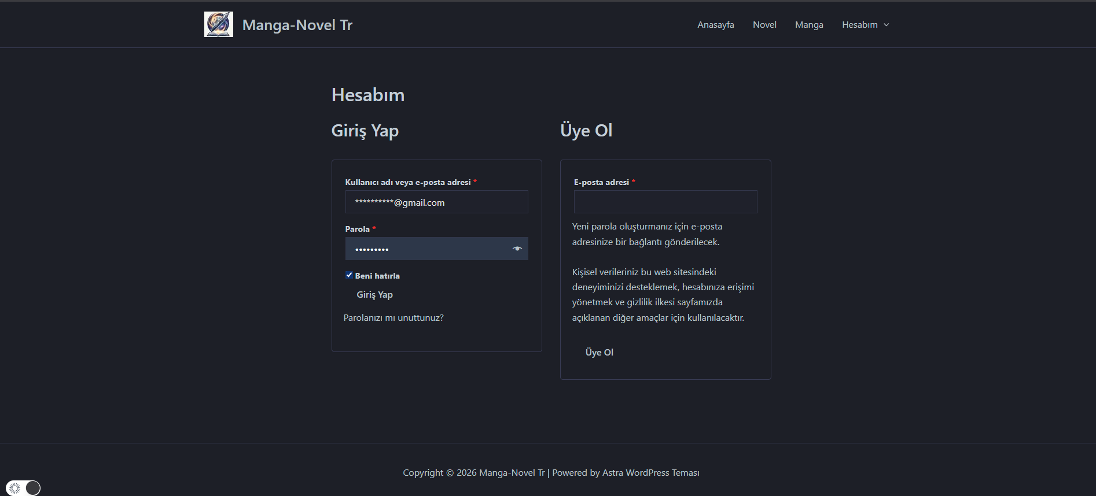Toggle the dark mode switch
1096x496 pixels.
[24, 488]
